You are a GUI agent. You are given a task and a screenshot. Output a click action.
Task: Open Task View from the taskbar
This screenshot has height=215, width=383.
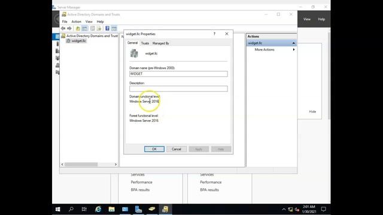point(84,209)
